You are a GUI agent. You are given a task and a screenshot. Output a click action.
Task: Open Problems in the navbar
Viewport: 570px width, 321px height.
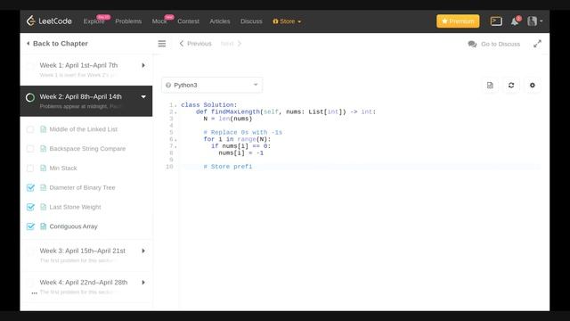[x=128, y=21]
